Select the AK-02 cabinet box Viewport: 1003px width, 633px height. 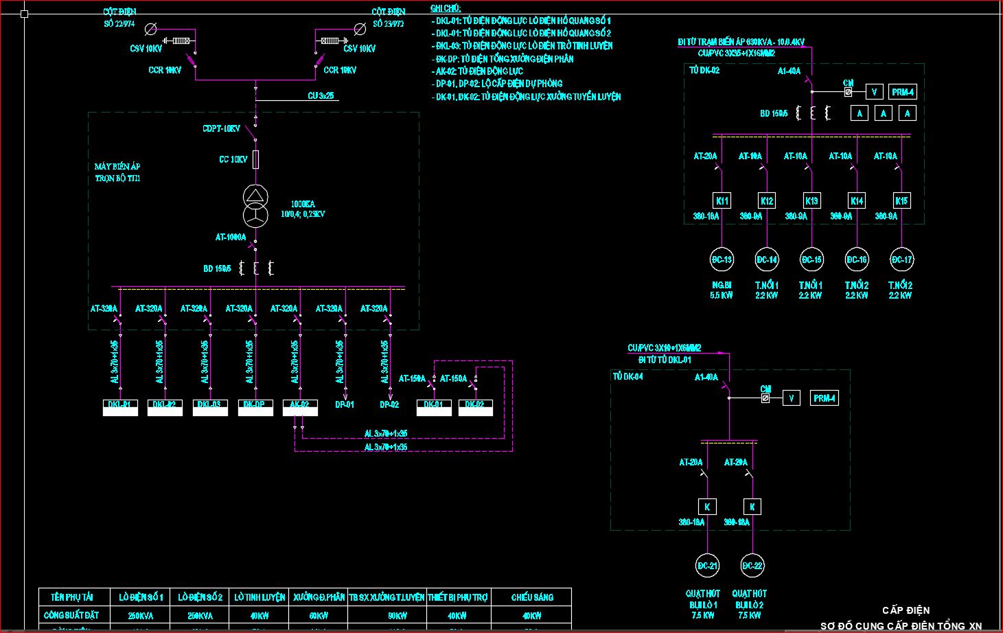click(300, 407)
